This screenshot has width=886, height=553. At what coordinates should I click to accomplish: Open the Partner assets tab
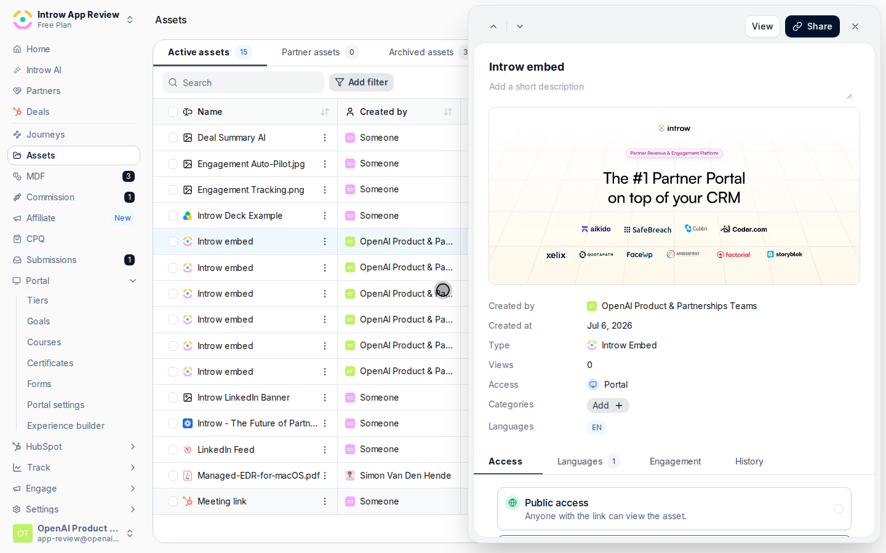(x=320, y=52)
